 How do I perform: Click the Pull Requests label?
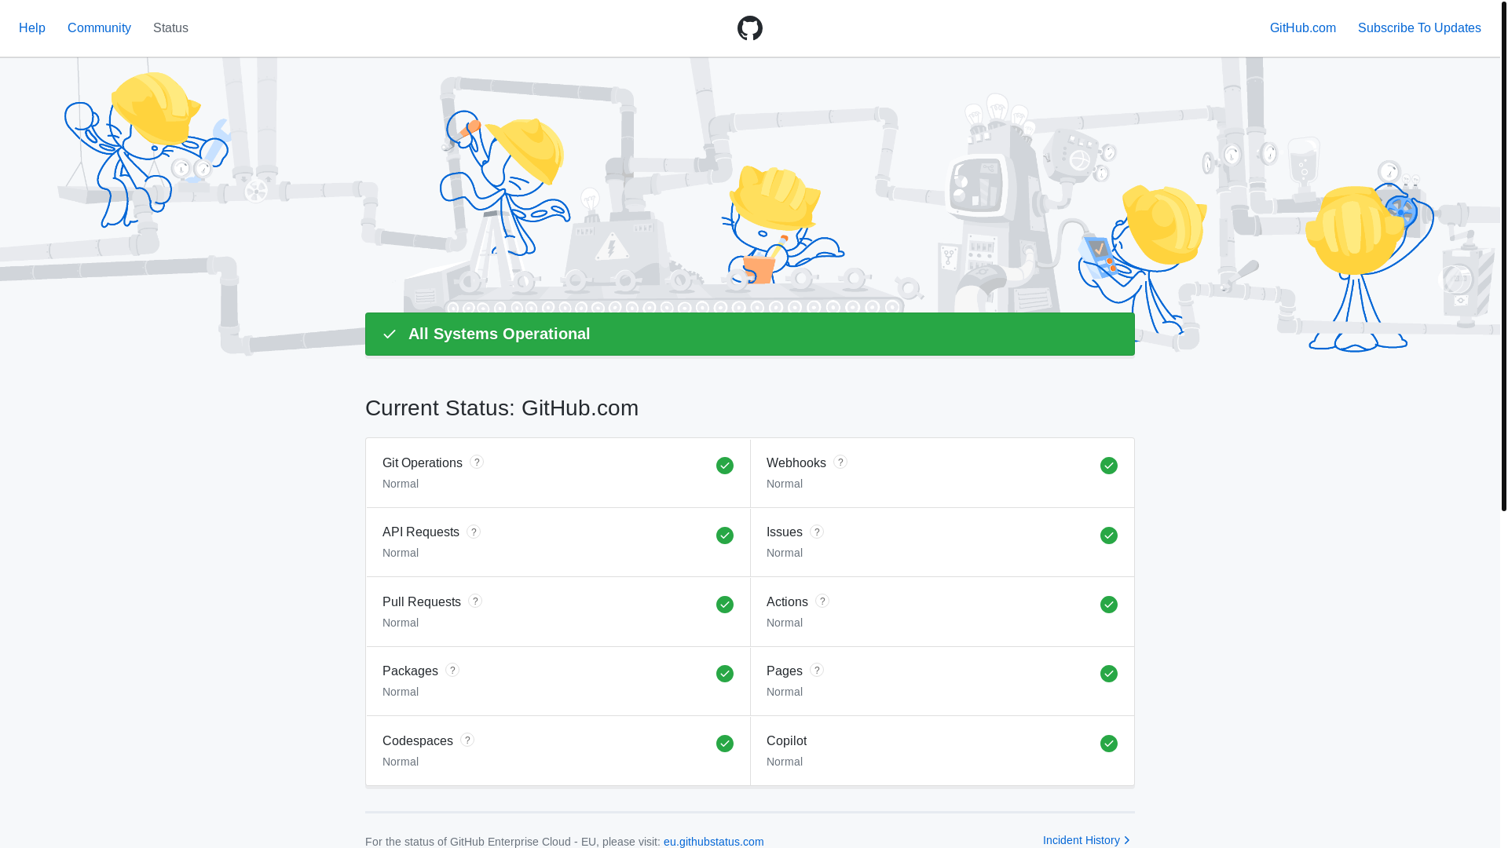[422, 602]
